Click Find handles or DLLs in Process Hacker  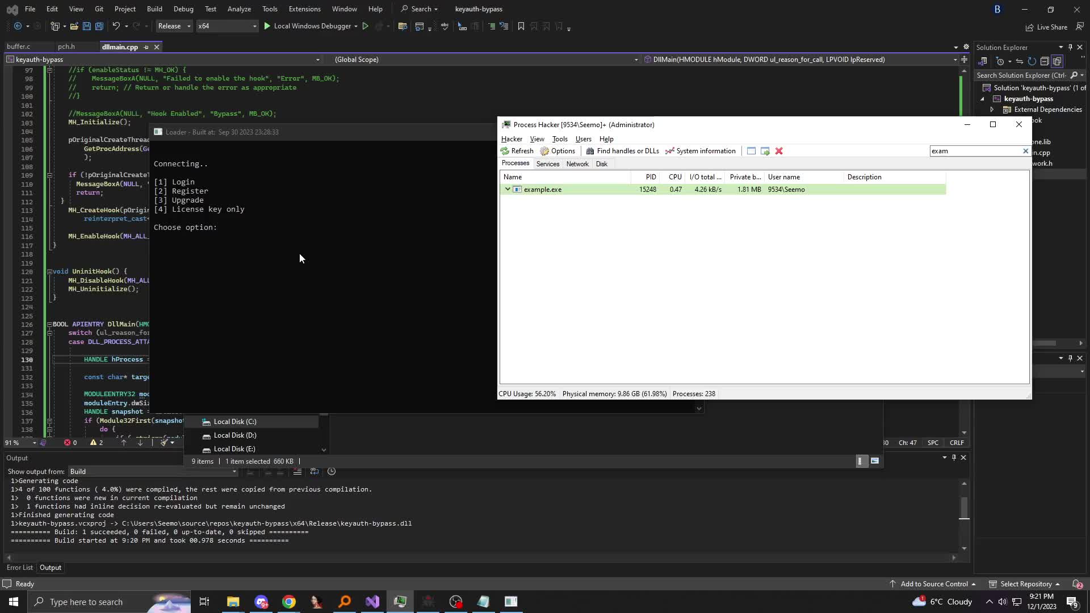pos(622,151)
